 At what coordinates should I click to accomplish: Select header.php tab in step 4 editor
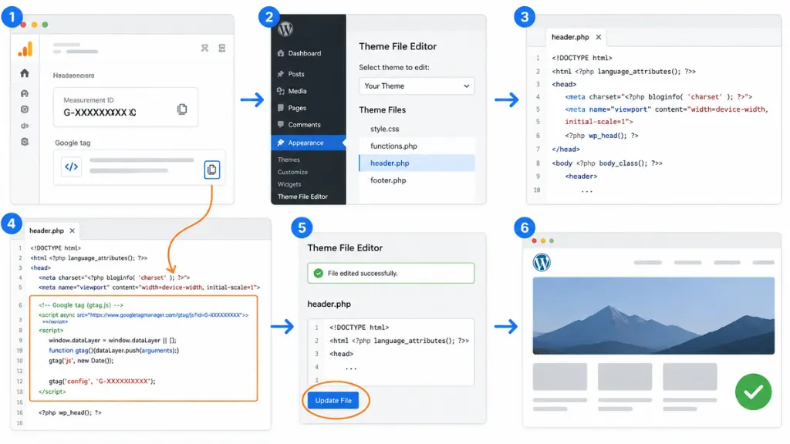46,230
